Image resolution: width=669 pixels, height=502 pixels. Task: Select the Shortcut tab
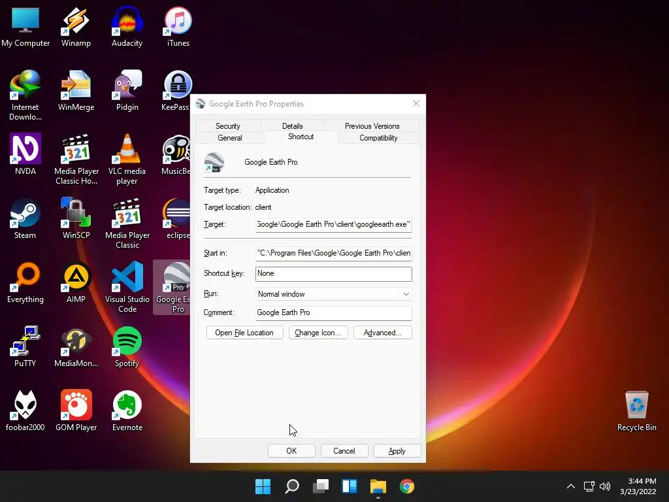coord(301,137)
